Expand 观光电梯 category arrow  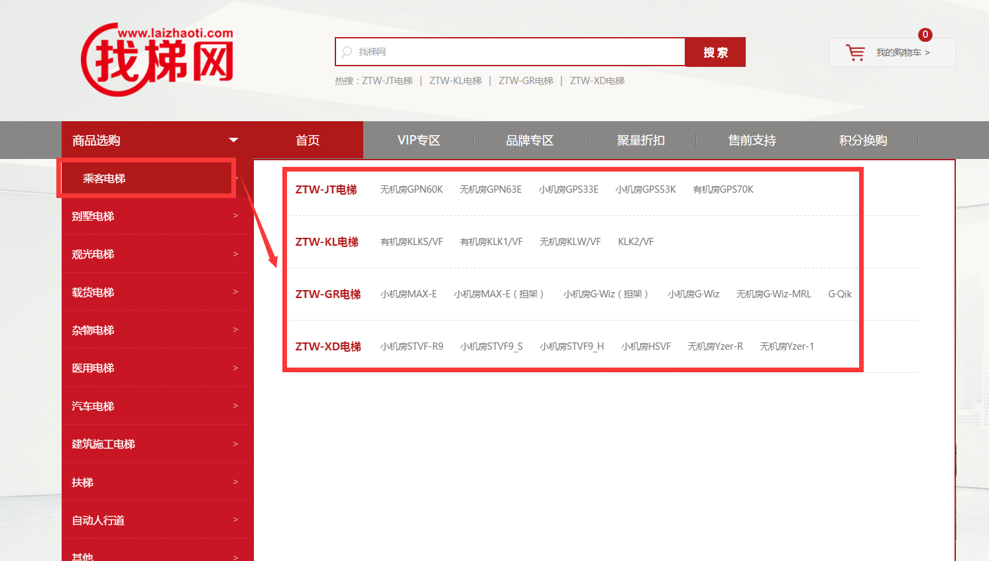(235, 254)
